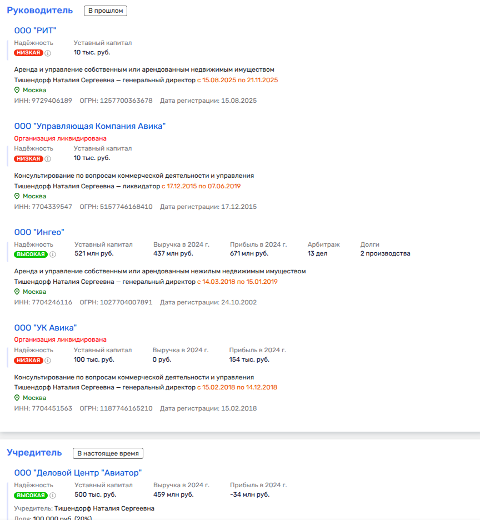Toggle the "В прошлом" filter next to Руководитель
The width and height of the screenshot is (480, 520).
coord(106,11)
